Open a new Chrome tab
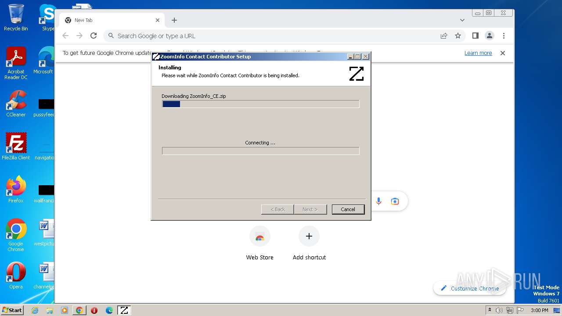562x316 pixels. [174, 20]
